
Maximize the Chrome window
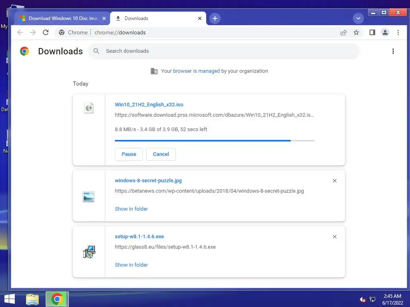click(384, 12)
